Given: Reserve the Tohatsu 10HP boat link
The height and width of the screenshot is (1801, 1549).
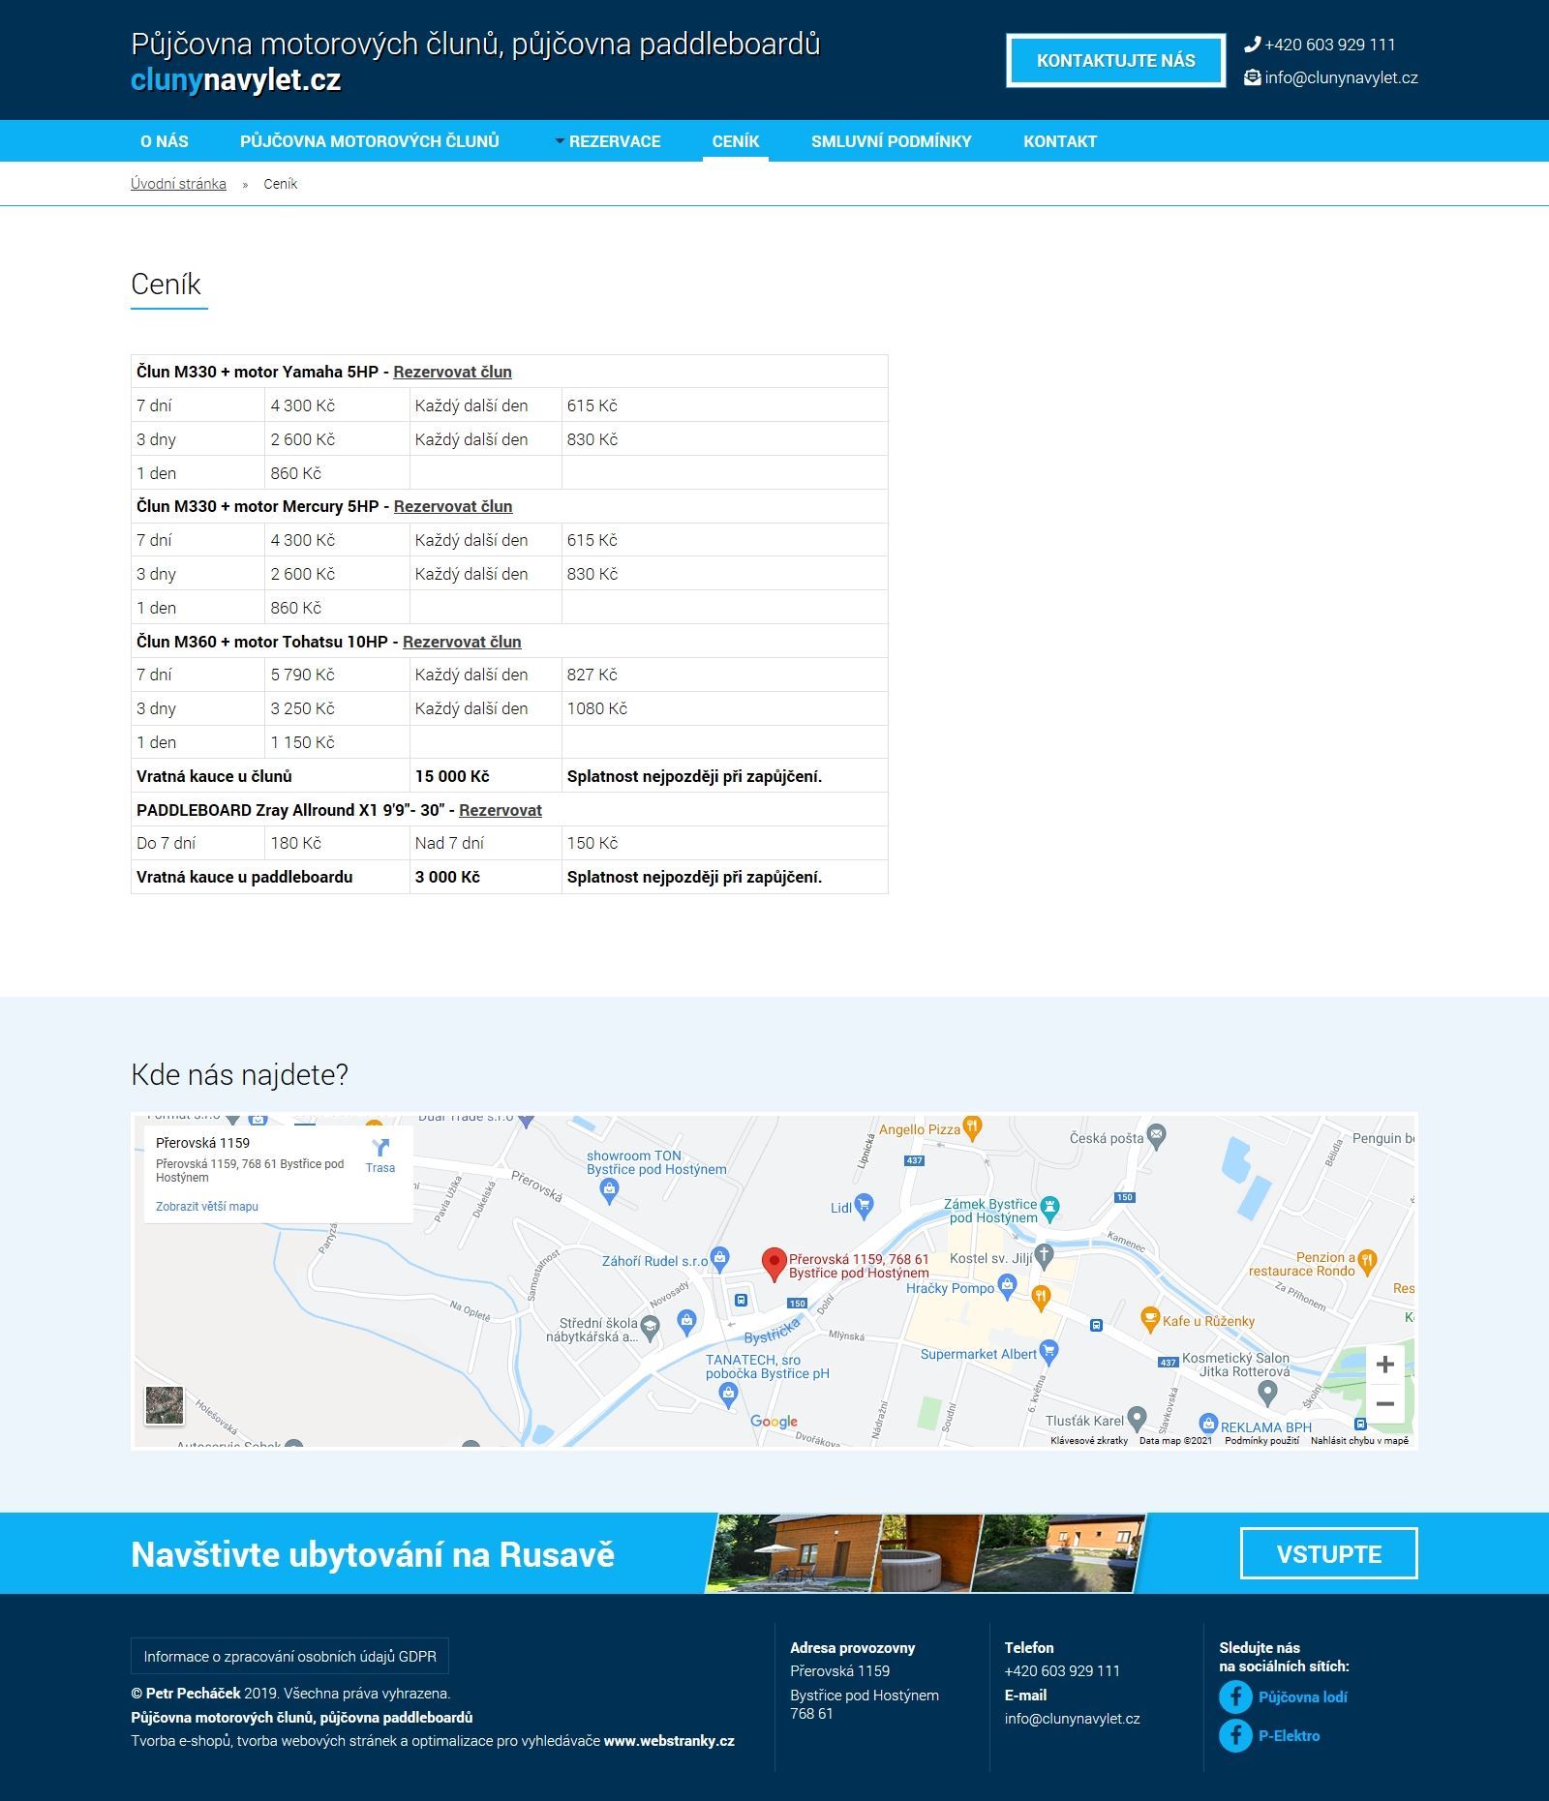Looking at the screenshot, I should tap(462, 642).
